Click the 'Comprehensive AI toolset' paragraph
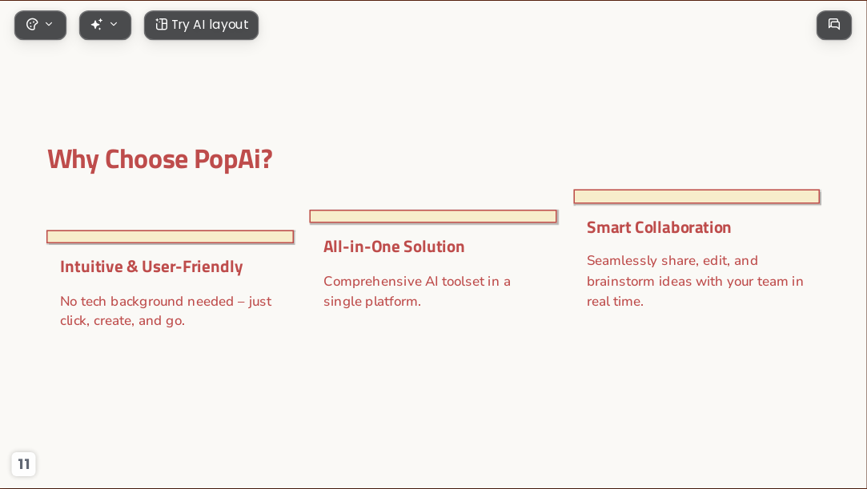867x489 pixels. pyautogui.click(x=417, y=291)
